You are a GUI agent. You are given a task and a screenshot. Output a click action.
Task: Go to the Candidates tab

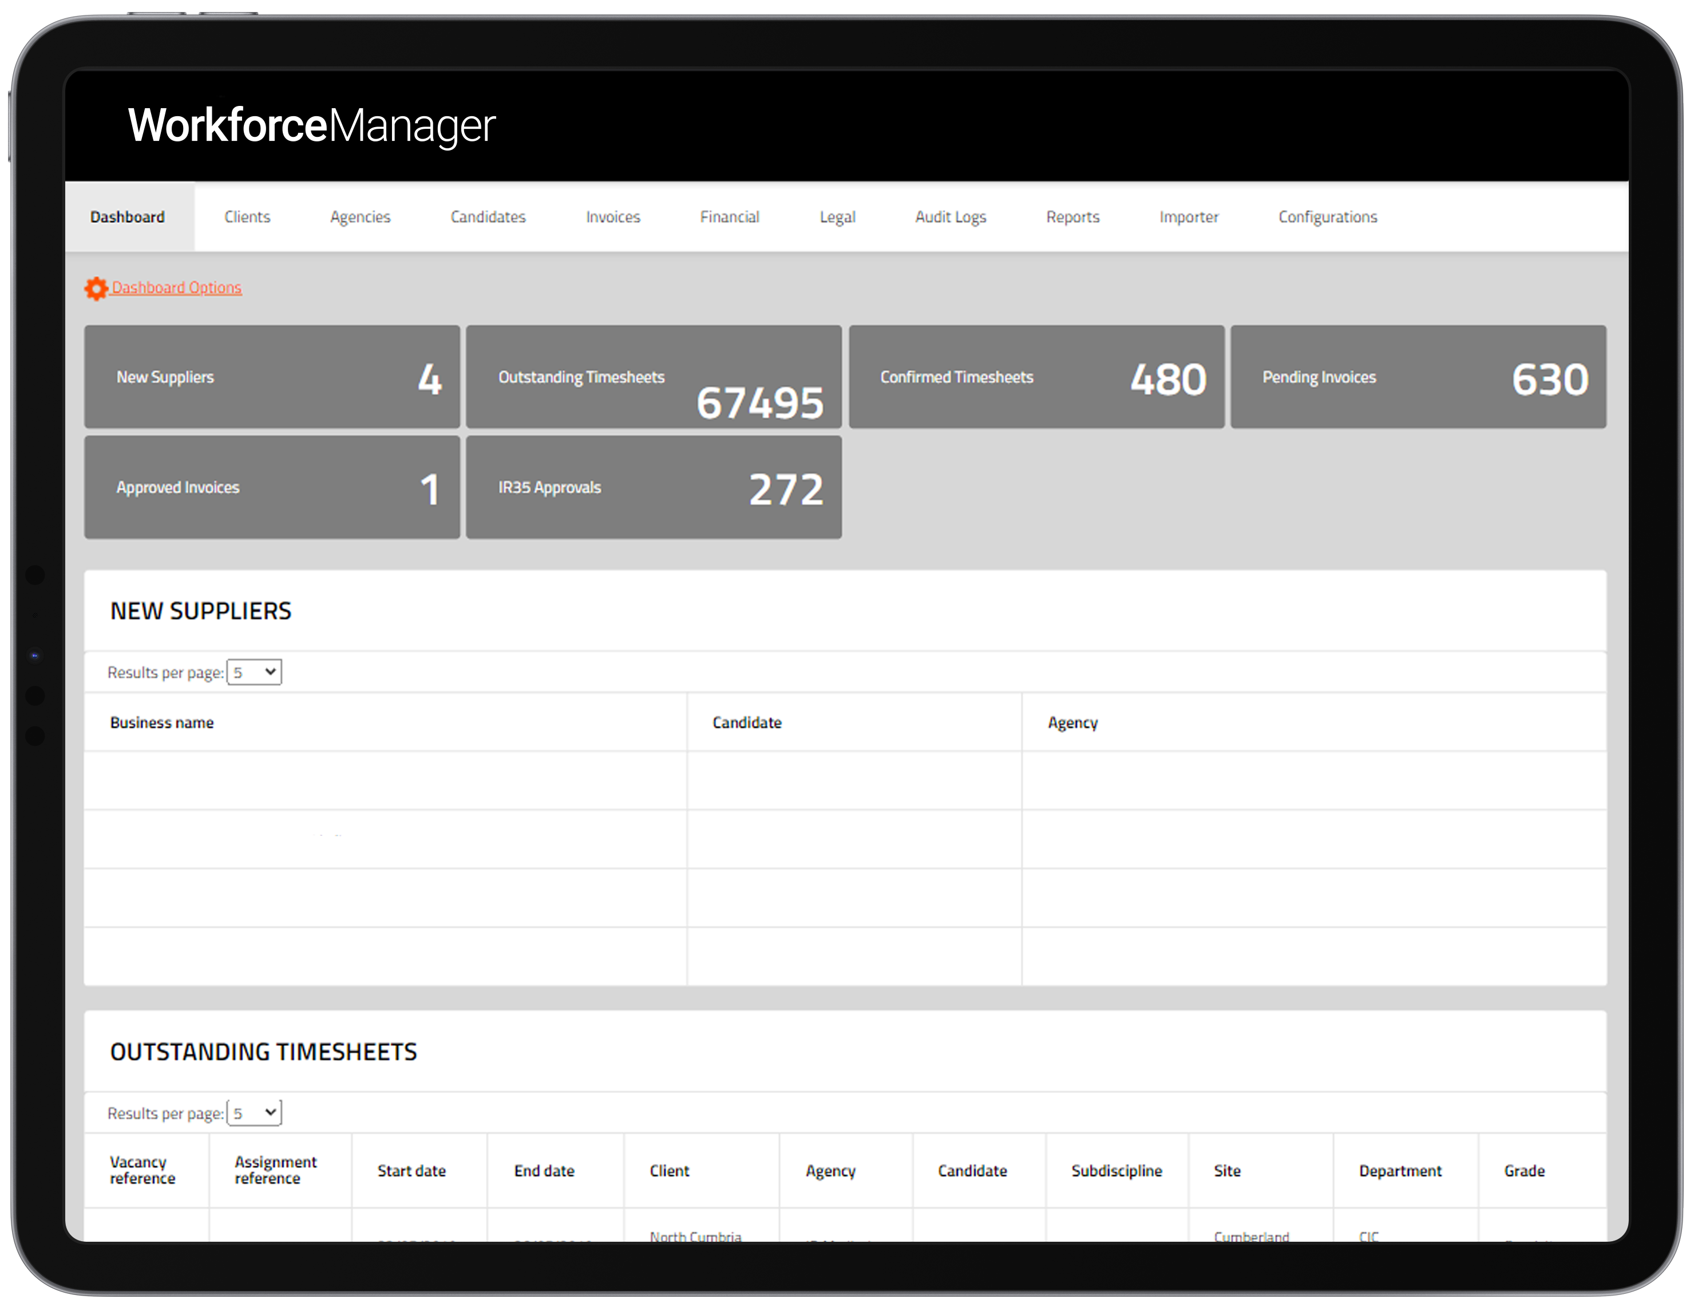point(488,217)
